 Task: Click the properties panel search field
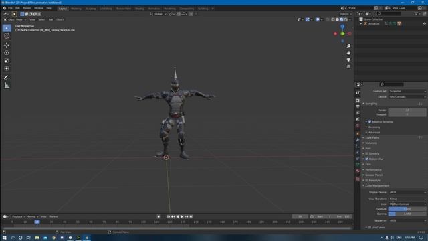pos(392,84)
